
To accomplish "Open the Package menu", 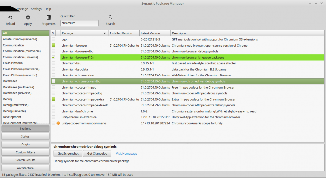I will (x=22, y=9).
